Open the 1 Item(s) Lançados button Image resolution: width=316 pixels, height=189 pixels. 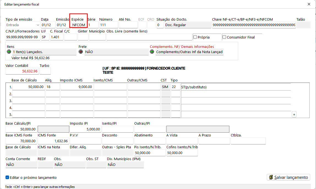(x=44, y=52)
